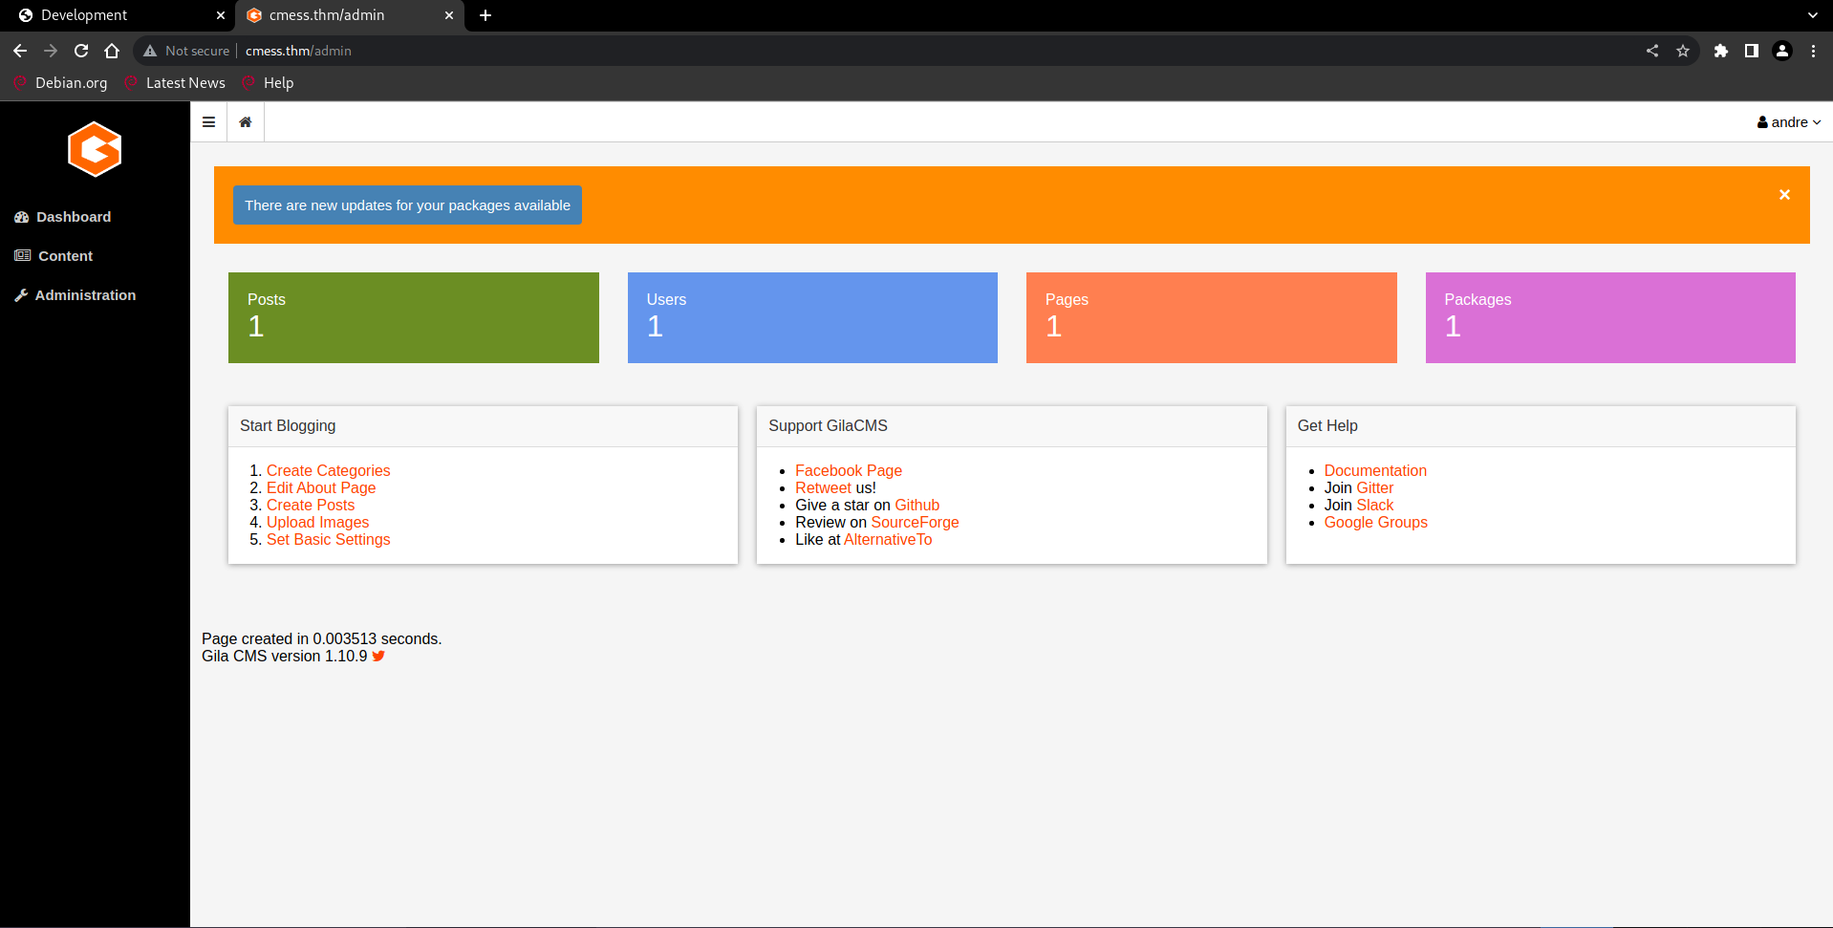Screen dimensions: 1833x928
Task: Toggle the sidebar with the hamburger icon
Action: click(208, 121)
